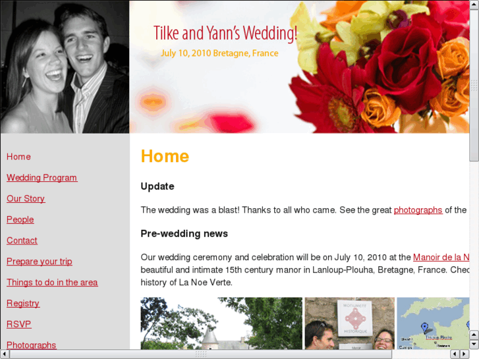Screen dimensions: 479x359
Task: Open Things to do in the area
Action: (x=52, y=283)
